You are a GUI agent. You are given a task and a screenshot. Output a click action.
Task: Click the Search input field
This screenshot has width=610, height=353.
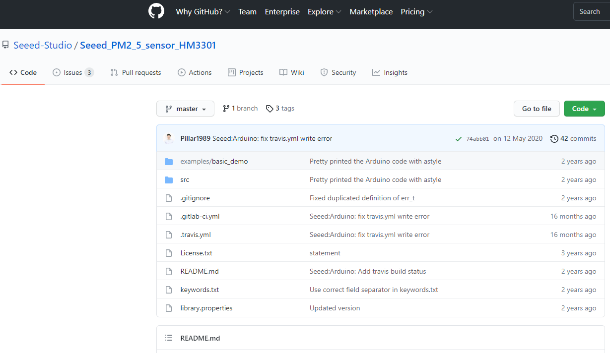592,11
